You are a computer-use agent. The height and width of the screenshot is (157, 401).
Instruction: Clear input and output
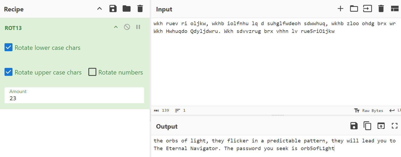tap(381, 9)
